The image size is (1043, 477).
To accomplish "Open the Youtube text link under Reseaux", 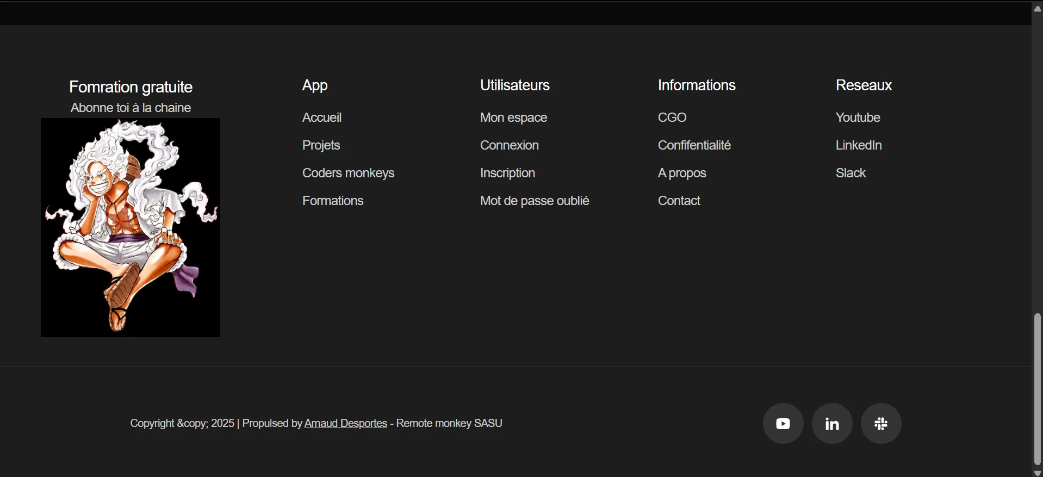I will 858,118.
